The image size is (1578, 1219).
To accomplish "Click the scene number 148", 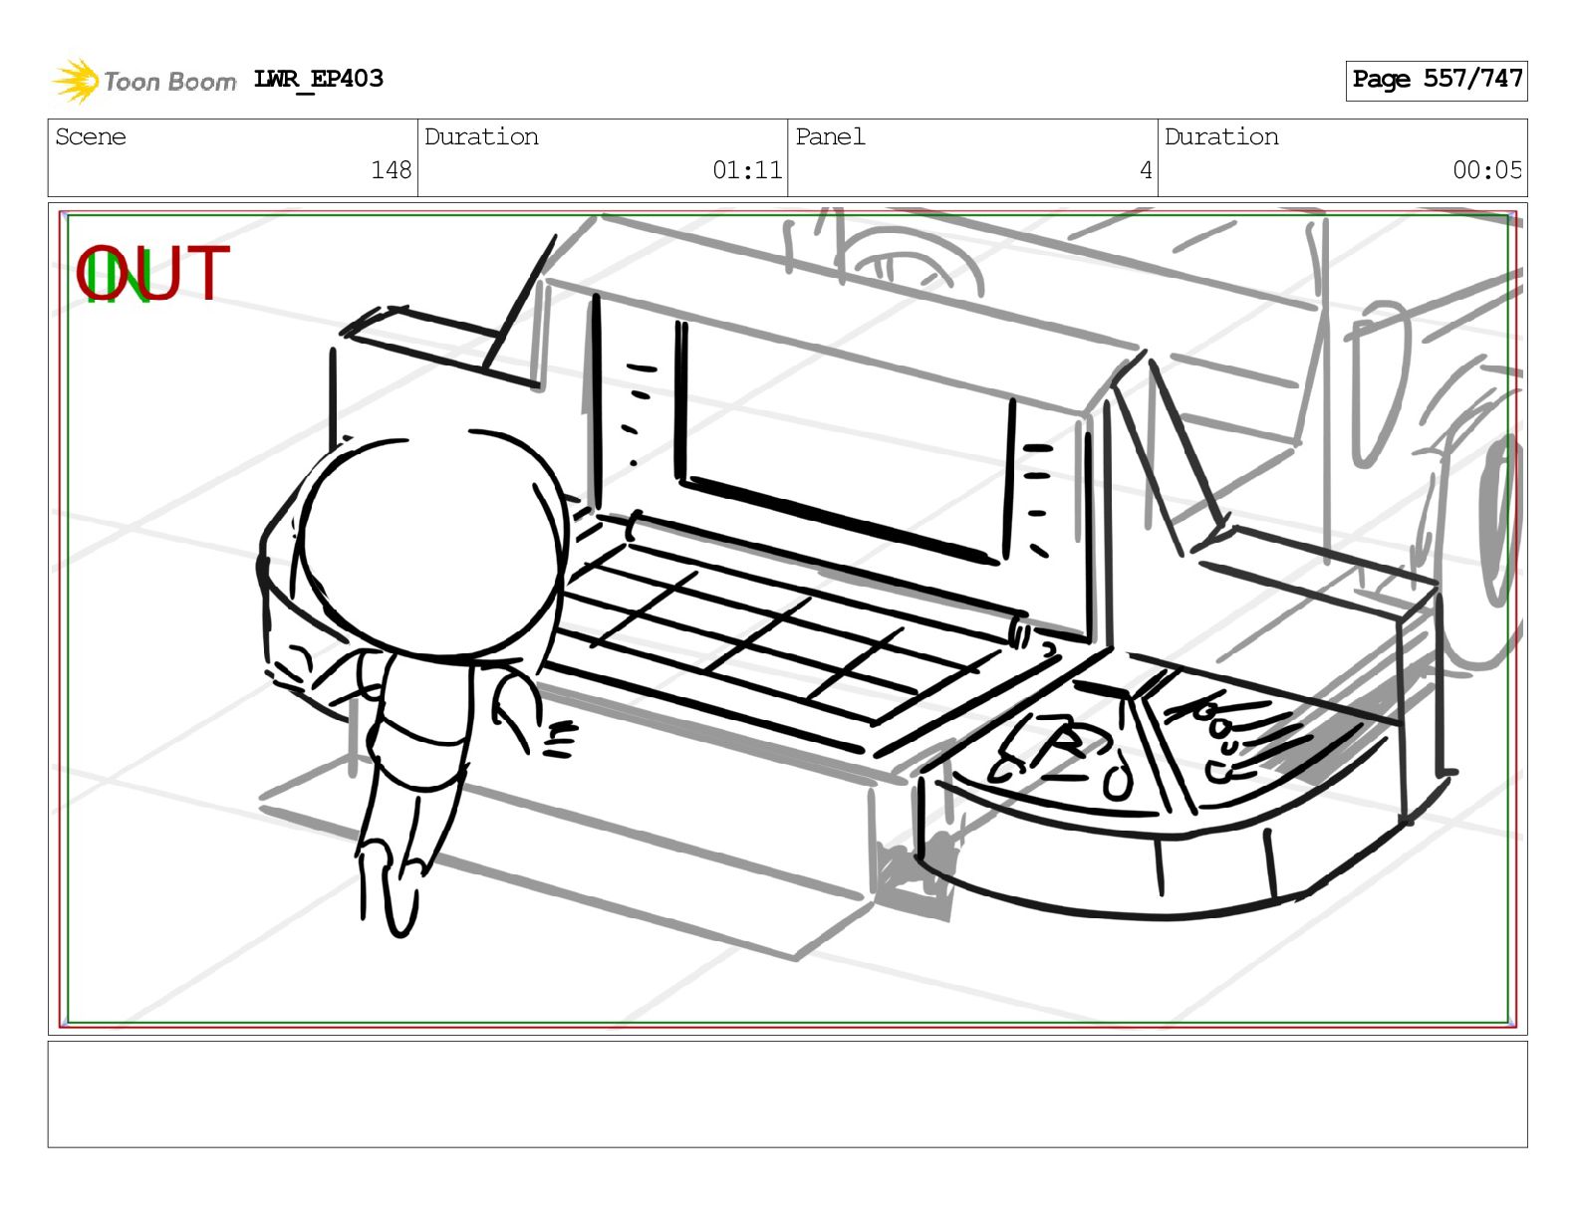I will [x=392, y=170].
